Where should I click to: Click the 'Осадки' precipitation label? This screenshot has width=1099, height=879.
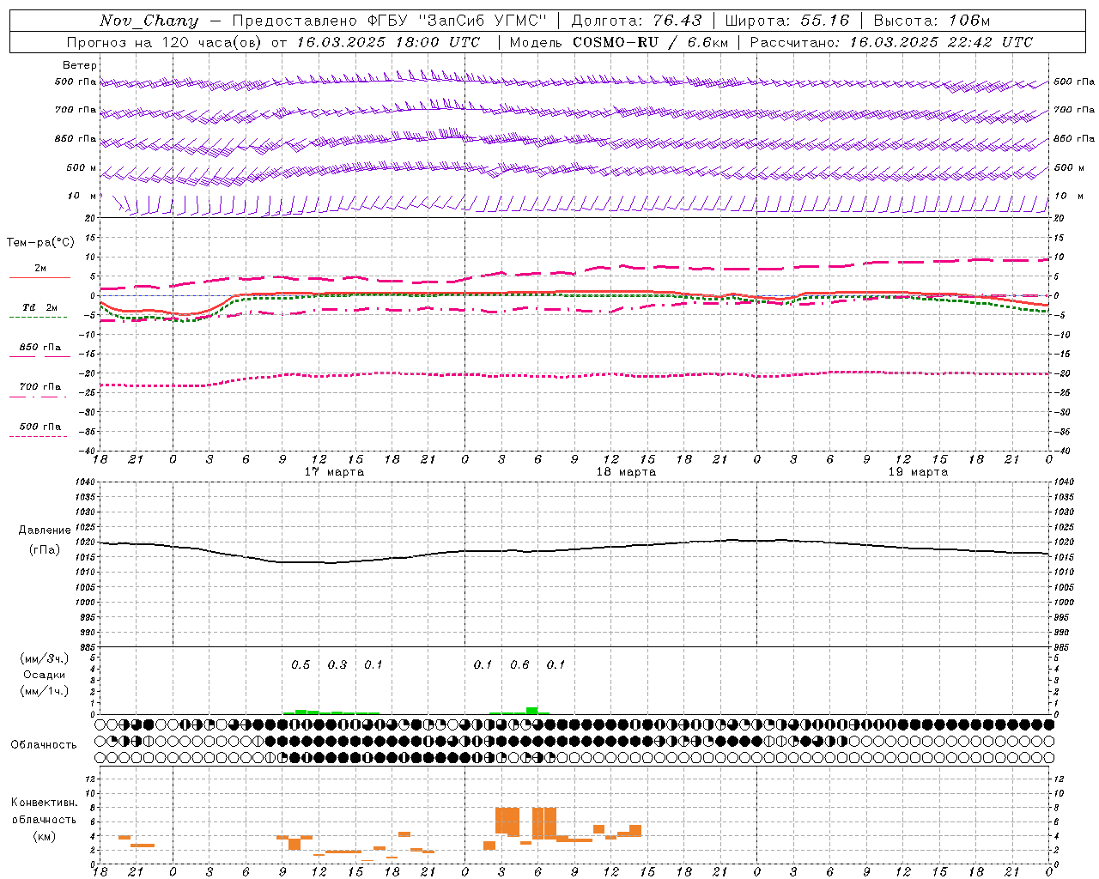click(x=45, y=675)
